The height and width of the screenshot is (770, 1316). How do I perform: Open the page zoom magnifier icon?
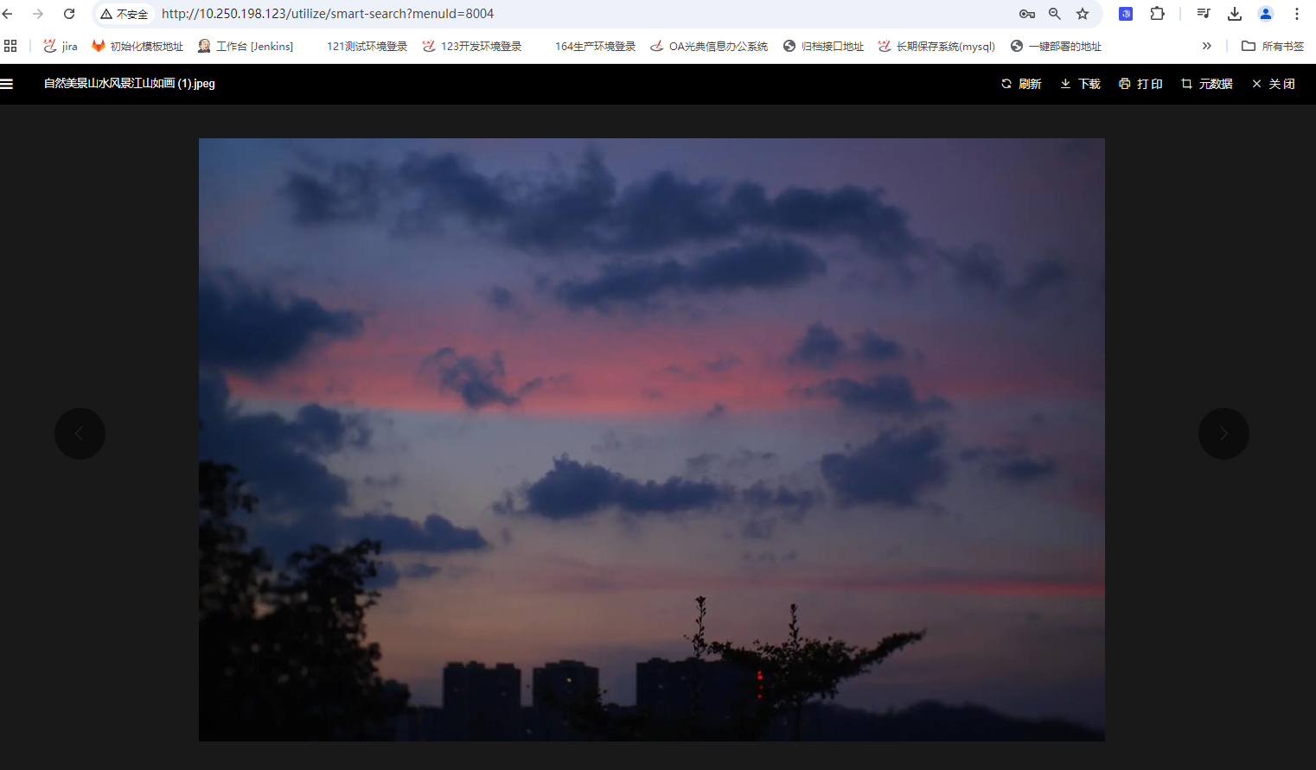click(x=1055, y=14)
